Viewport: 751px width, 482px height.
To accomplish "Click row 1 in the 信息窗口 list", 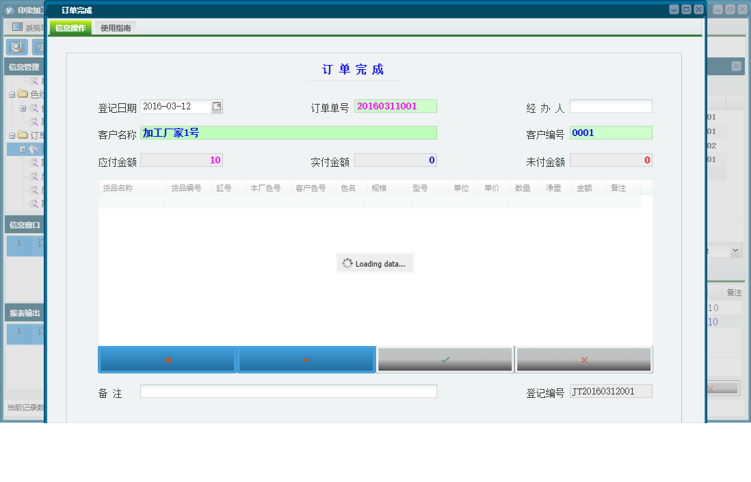I will coord(25,245).
